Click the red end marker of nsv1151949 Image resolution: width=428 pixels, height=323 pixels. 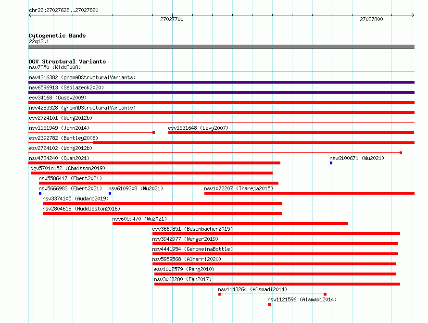pos(154,133)
